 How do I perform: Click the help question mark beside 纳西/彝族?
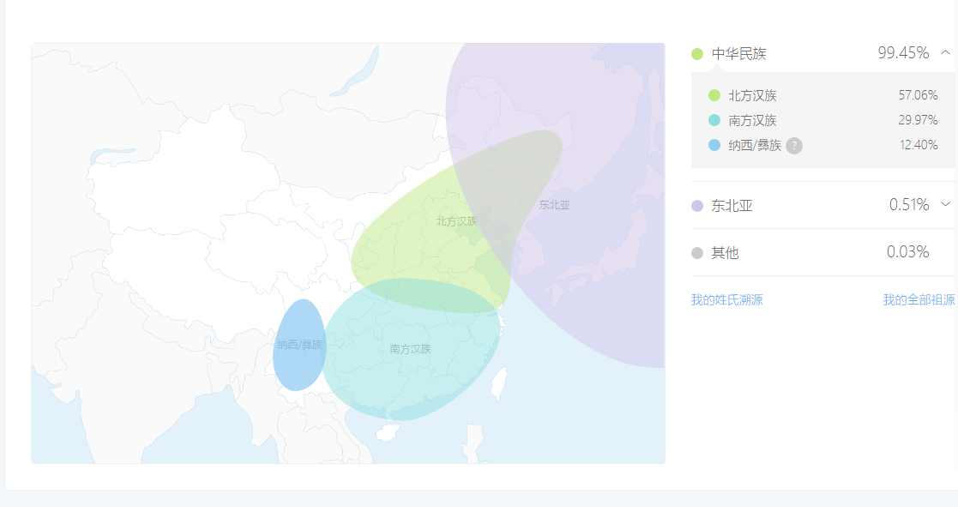click(793, 145)
